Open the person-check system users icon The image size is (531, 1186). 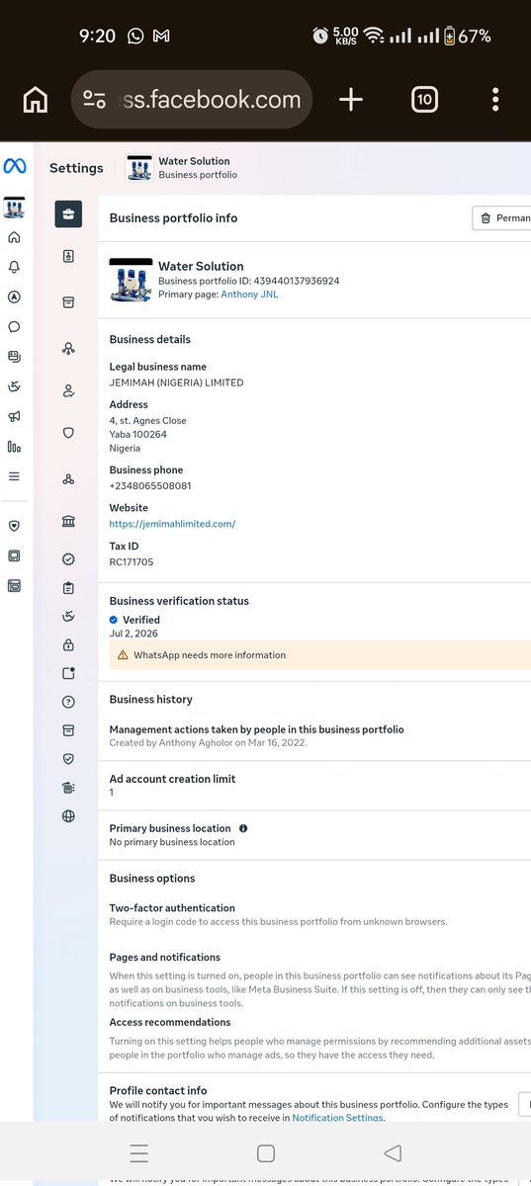tap(68, 390)
